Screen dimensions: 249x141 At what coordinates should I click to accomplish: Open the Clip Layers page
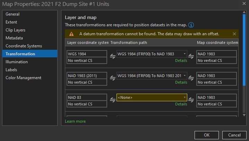click(x=16, y=30)
